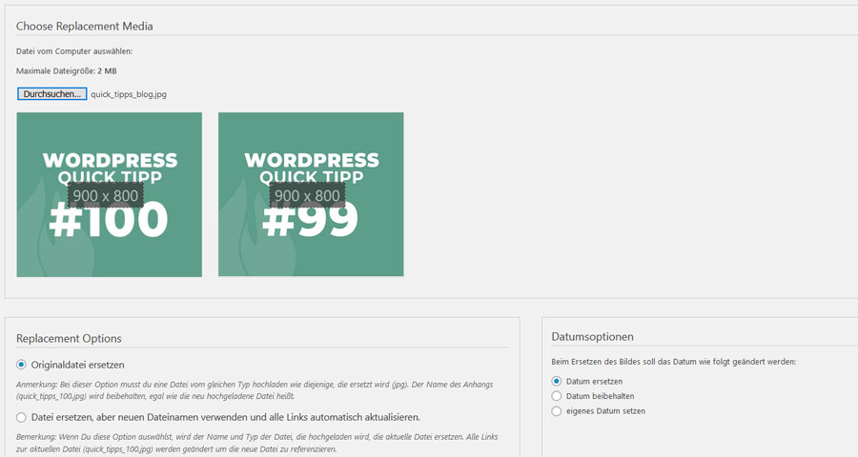Click the quick_tipps_blog.jpg file name text

pyautogui.click(x=129, y=94)
